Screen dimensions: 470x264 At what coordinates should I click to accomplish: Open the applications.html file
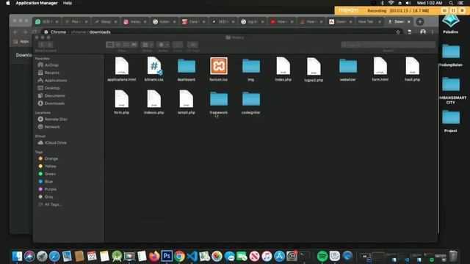(x=121, y=69)
